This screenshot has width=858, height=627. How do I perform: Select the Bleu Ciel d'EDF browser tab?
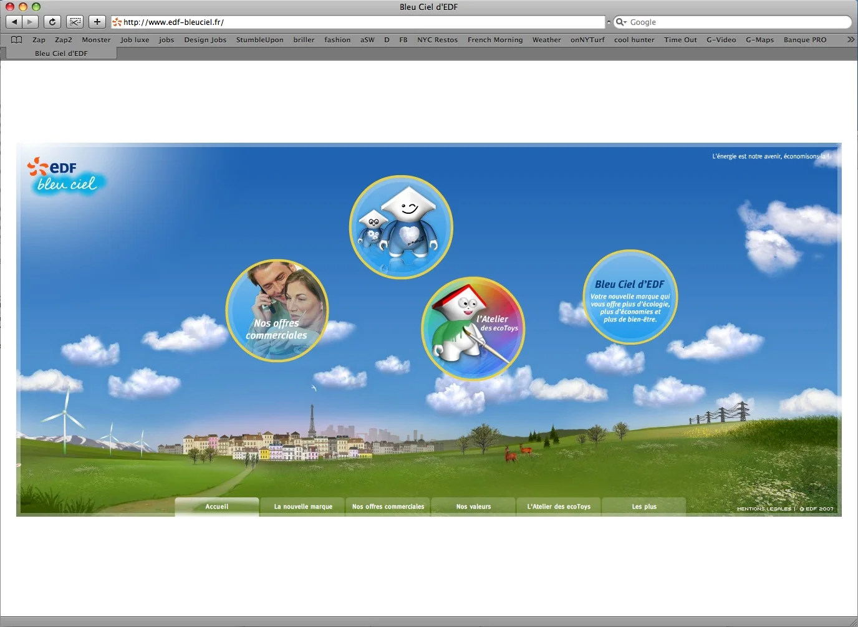[61, 54]
